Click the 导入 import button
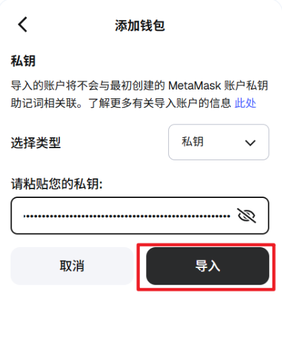The image size is (294, 338). click(x=207, y=266)
